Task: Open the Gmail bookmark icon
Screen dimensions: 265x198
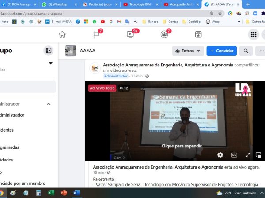Action: pos(119,22)
